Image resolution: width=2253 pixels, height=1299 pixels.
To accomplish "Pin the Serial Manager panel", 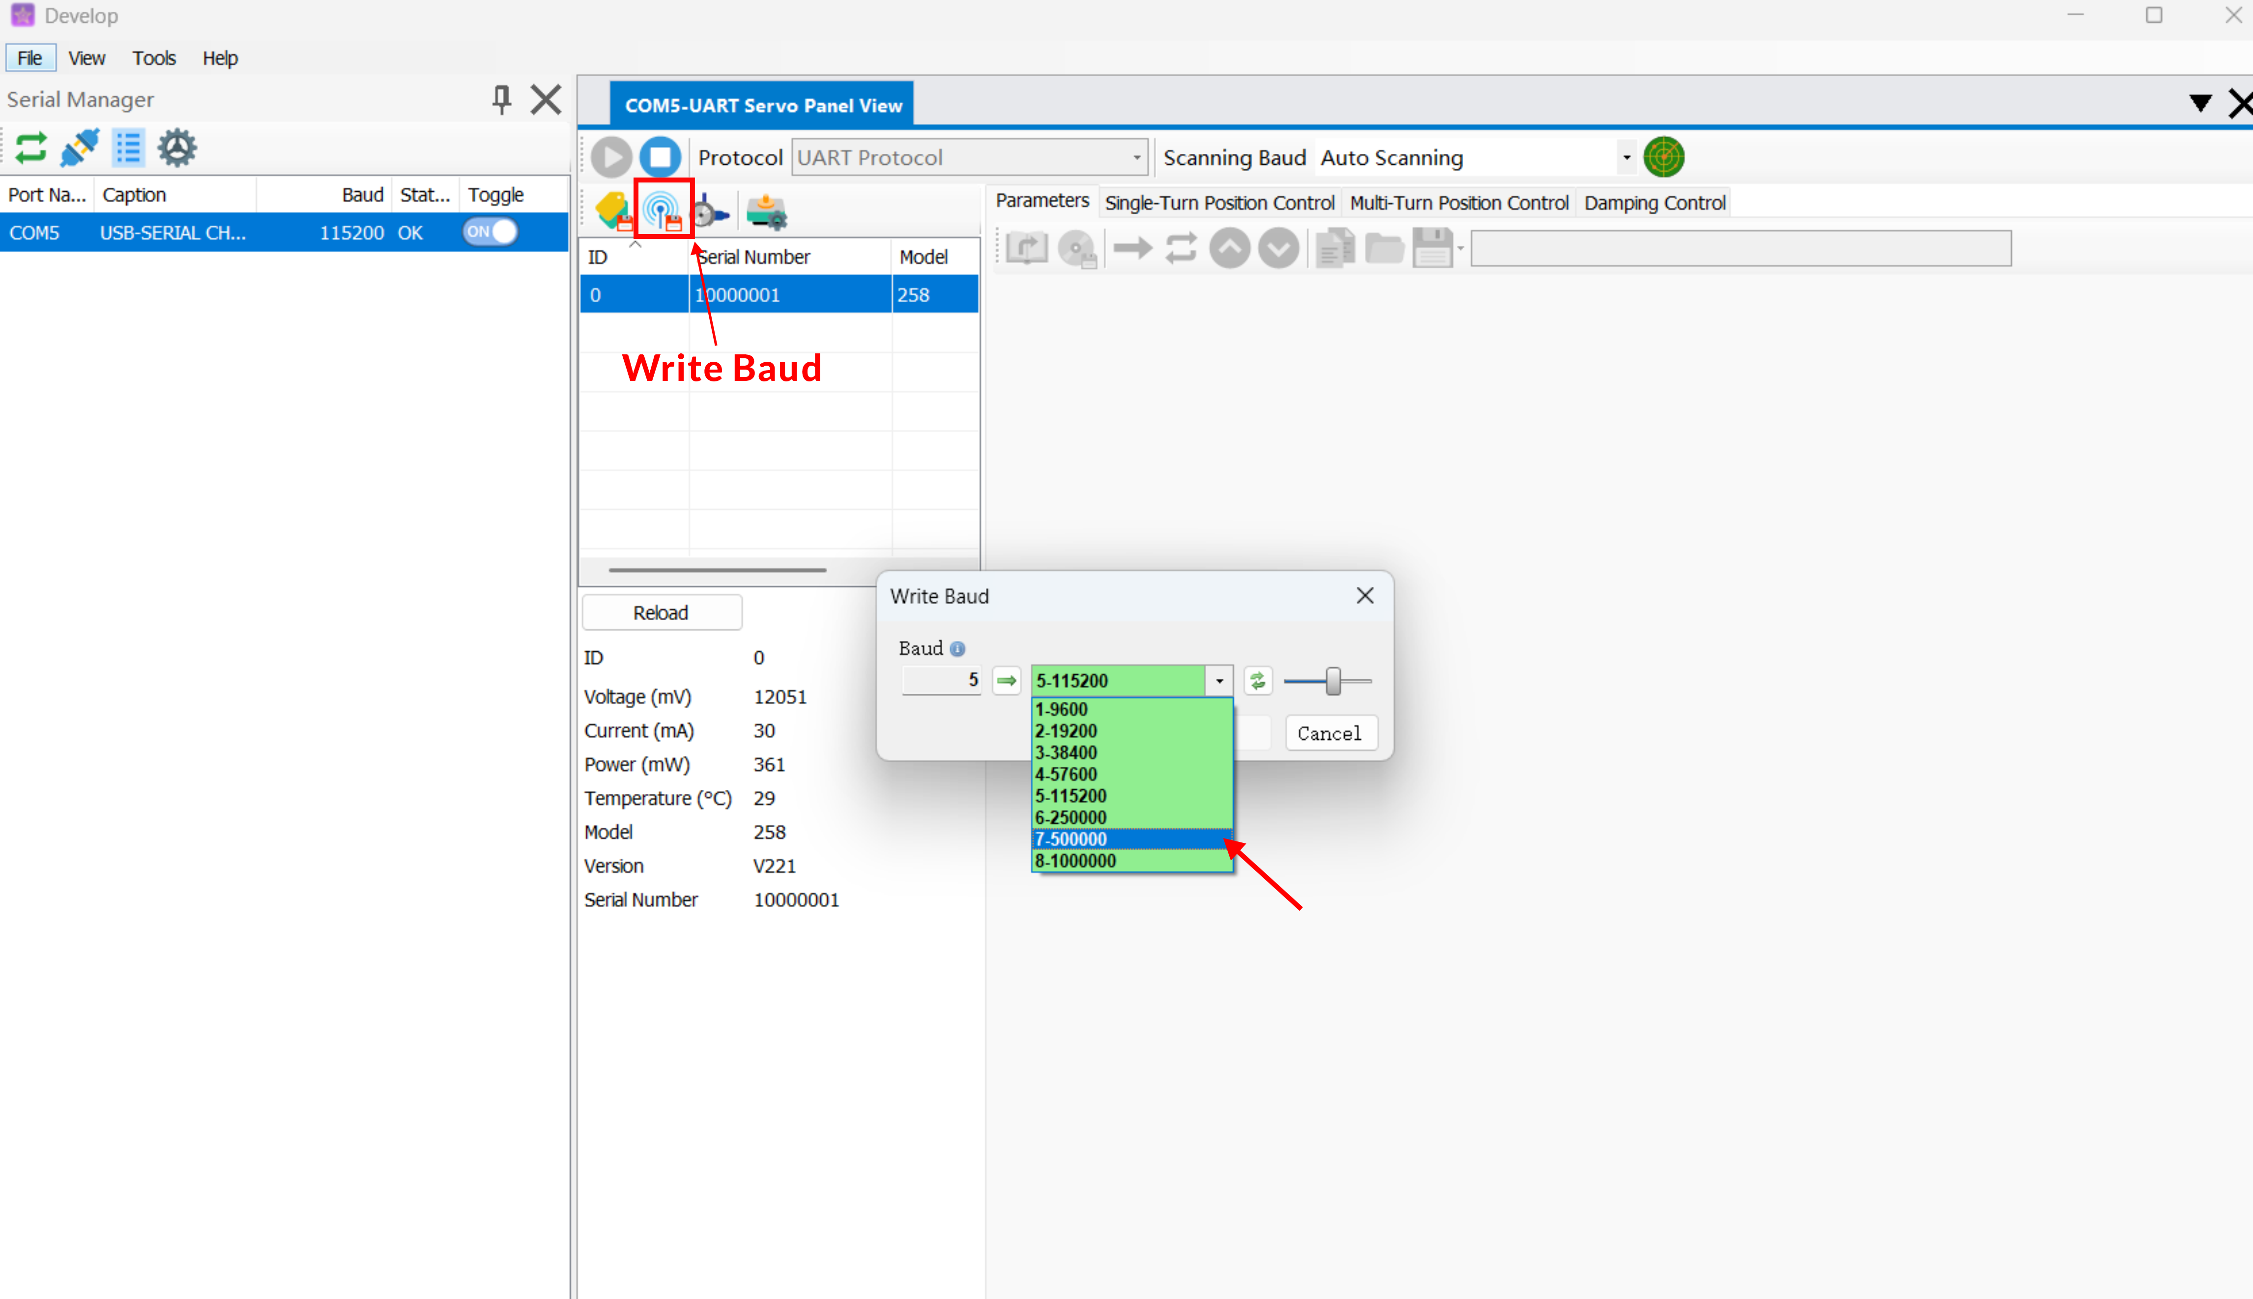I will 501,99.
